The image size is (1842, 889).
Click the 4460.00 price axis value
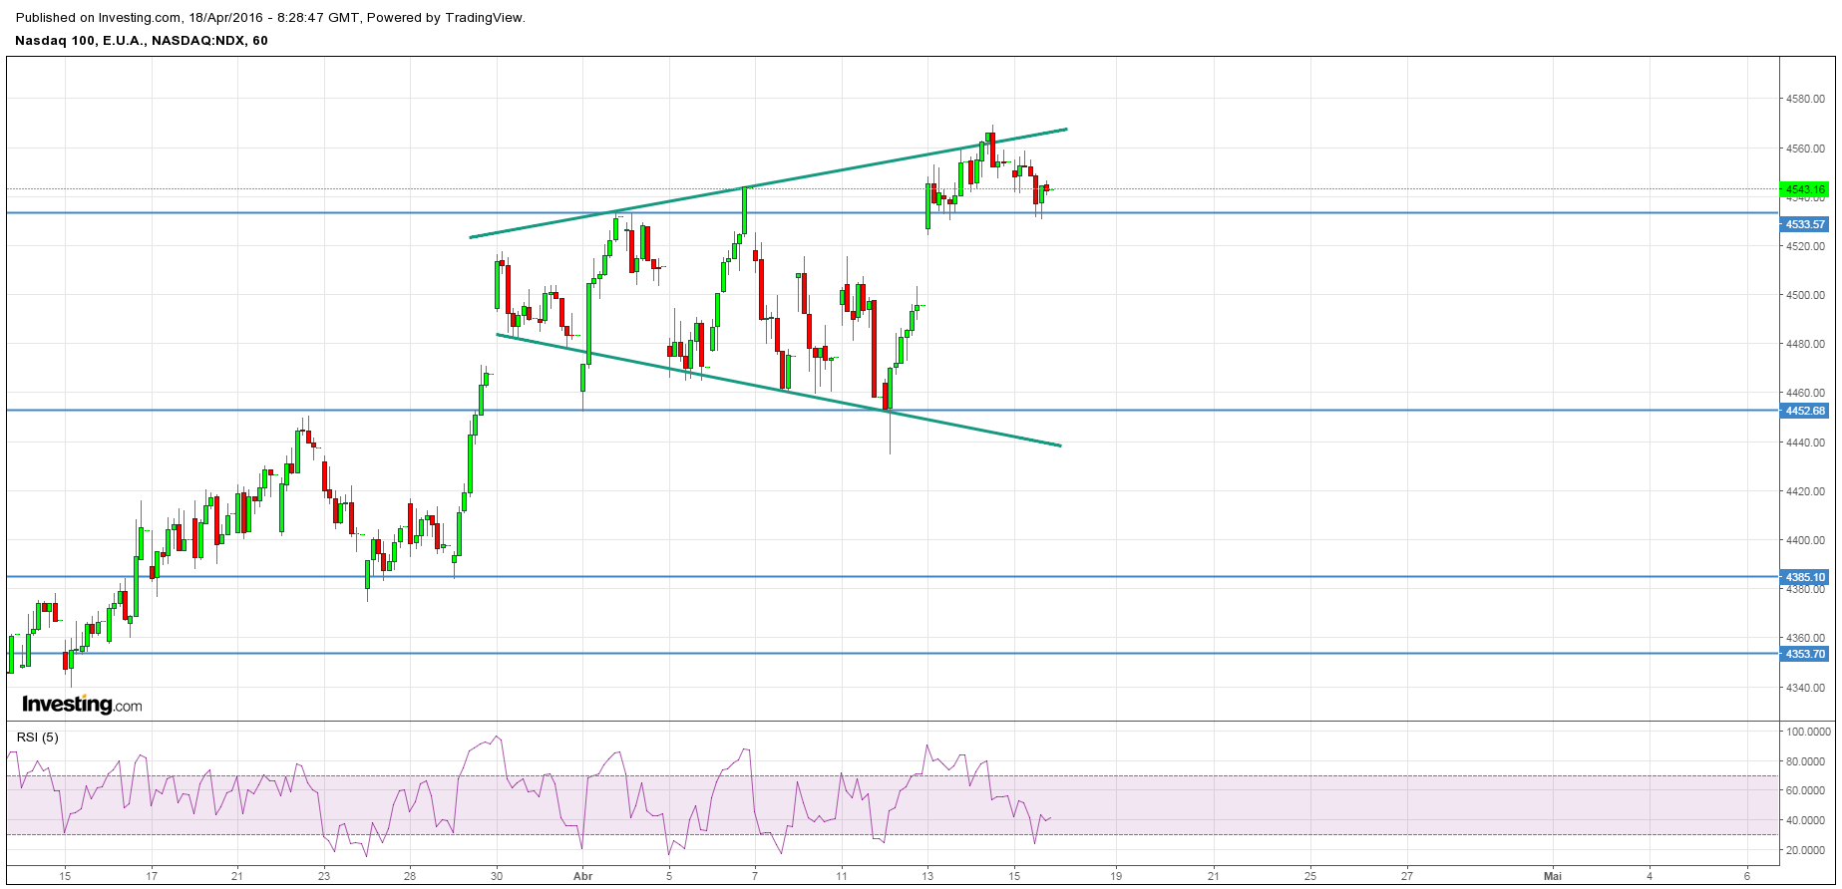click(1806, 393)
